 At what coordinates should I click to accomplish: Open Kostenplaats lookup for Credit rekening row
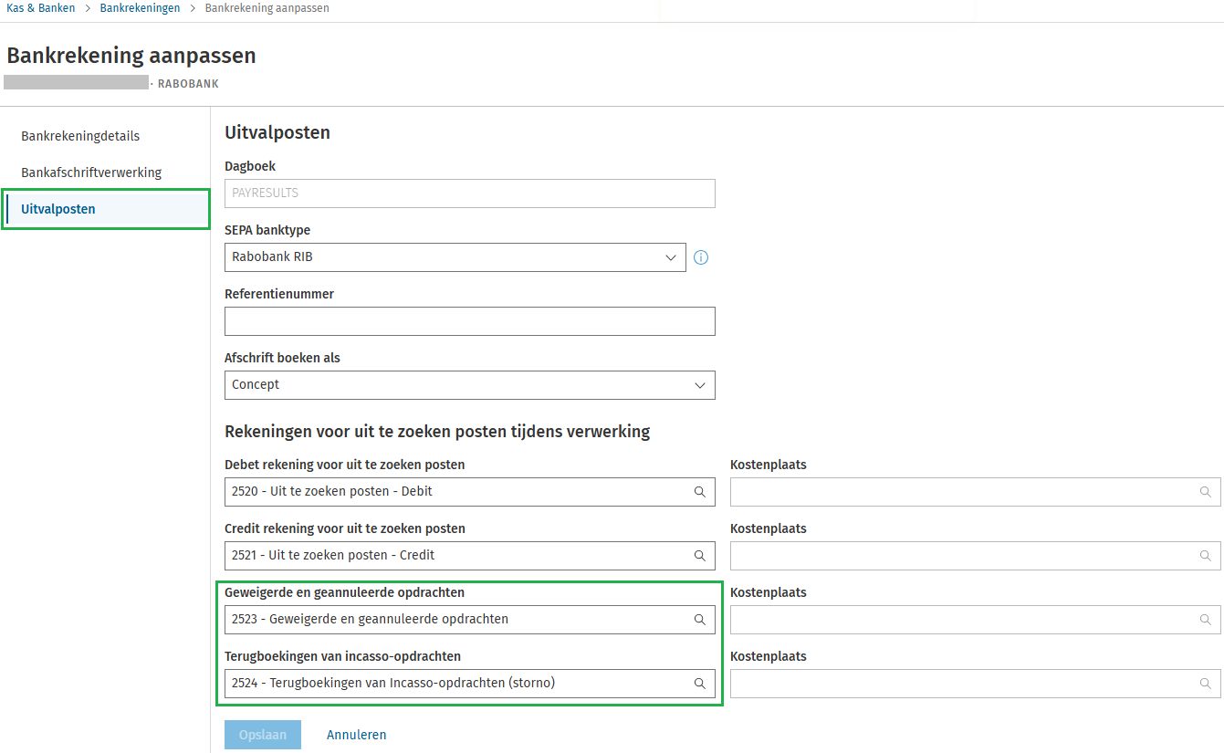coord(1206,556)
